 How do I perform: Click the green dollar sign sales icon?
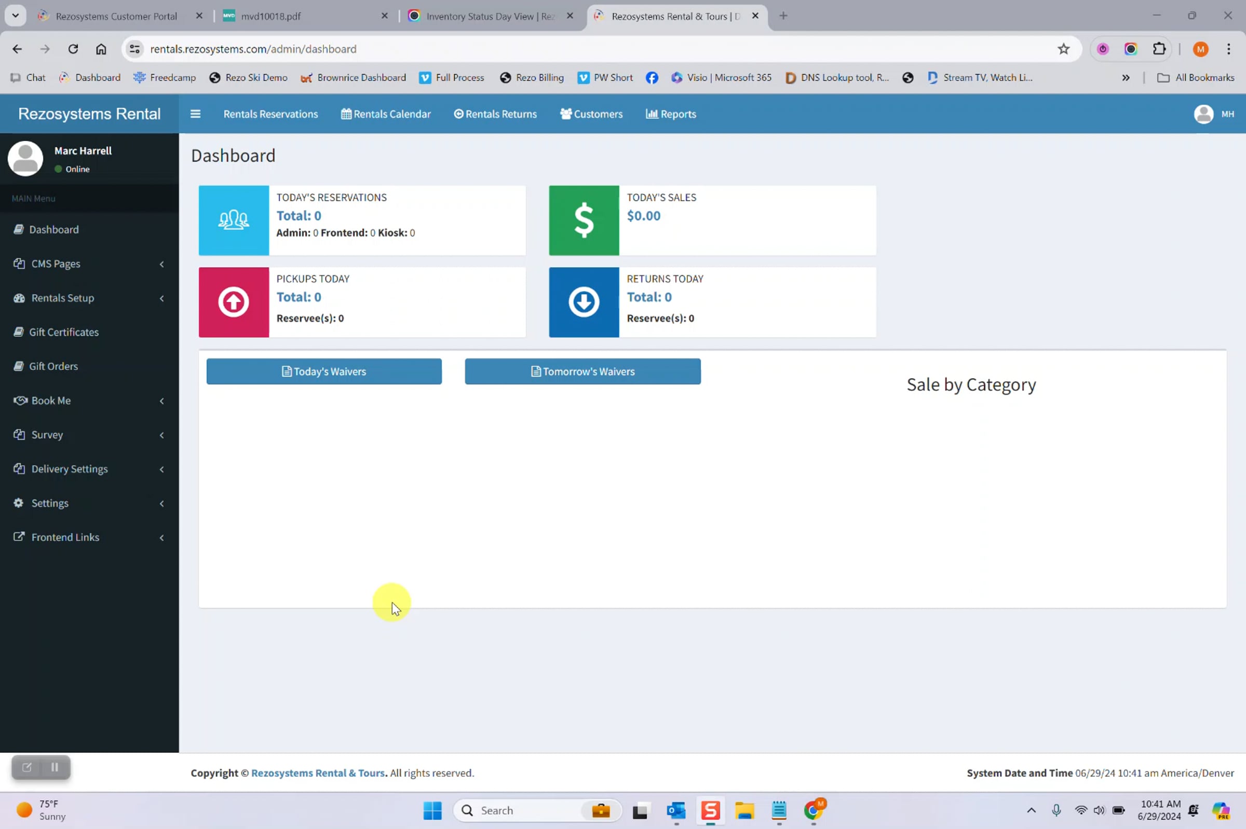point(584,220)
